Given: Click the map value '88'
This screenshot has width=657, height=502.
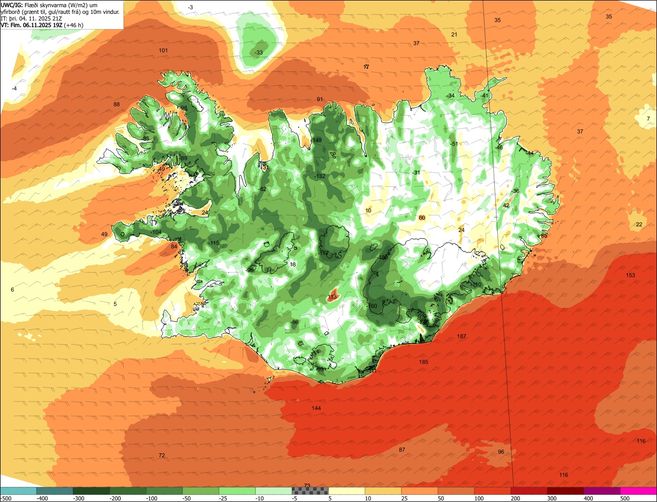Looking at the screenshot, I should point(117,104).
